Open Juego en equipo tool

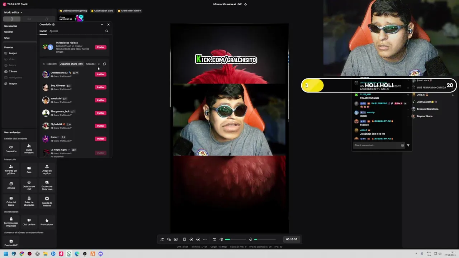click(47, 169)
